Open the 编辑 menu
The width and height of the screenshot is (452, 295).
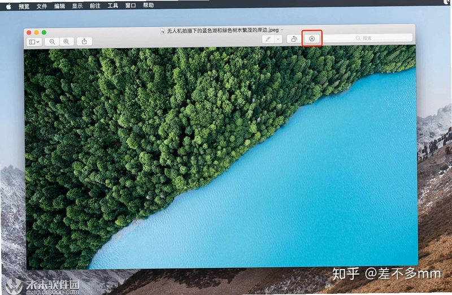pos(60,6)
